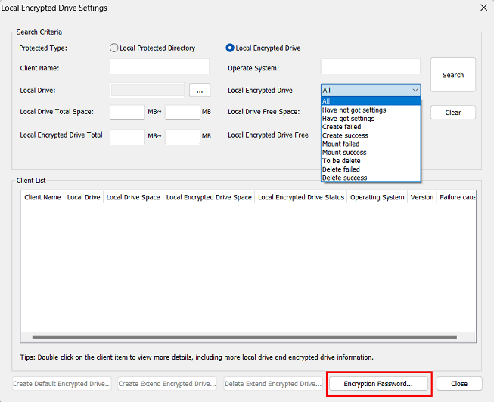Click Local Encrypted Drive Status column header
Viewport: 494px width, 402px height.
[x=300, y=198]
